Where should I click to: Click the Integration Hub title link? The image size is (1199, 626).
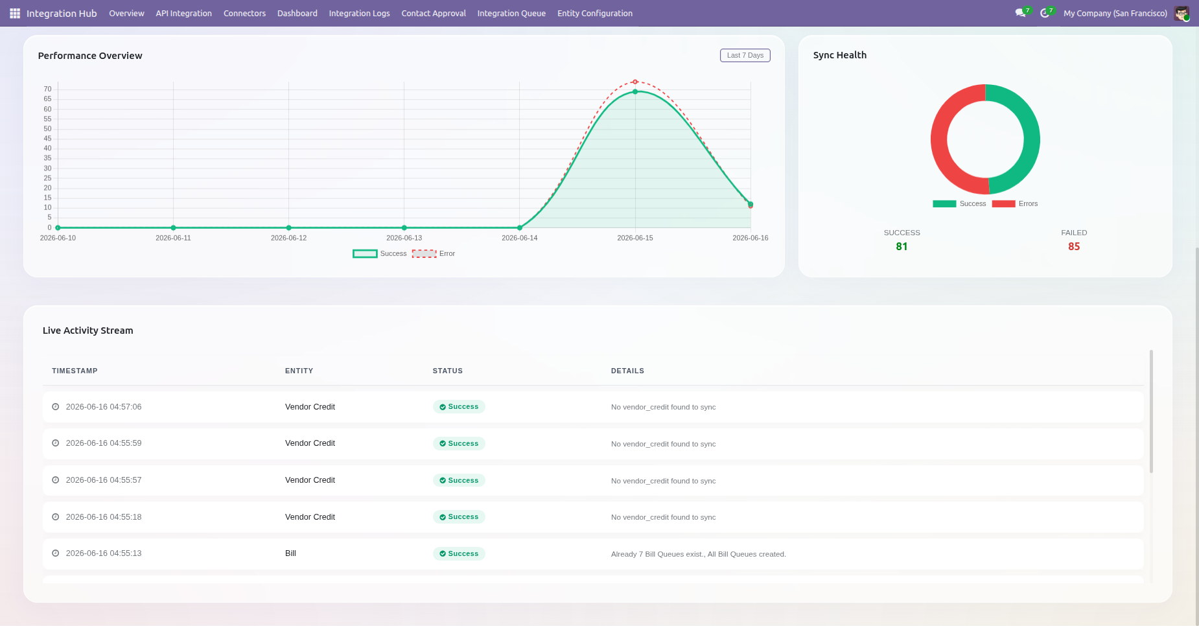[x=62, y=13]
